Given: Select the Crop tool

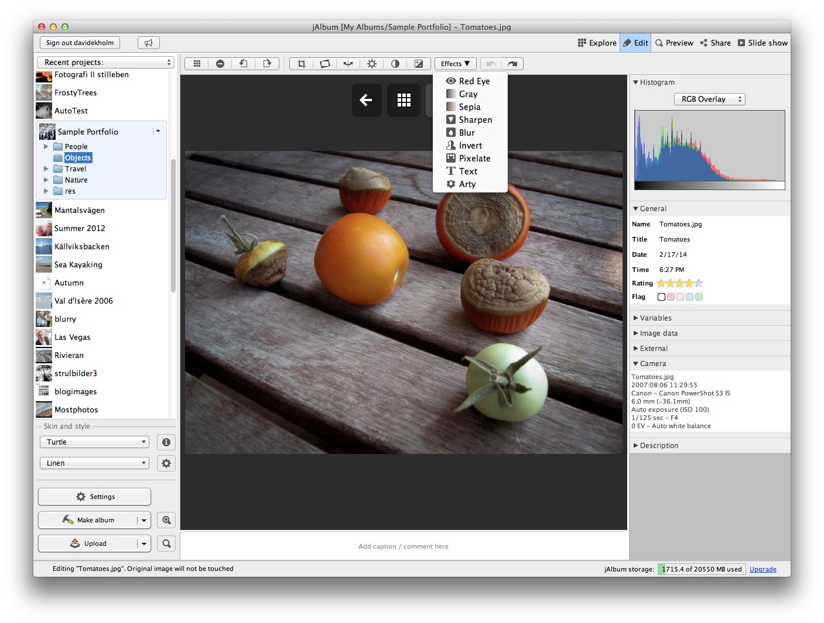Looking at the screenshot, I should coord(302,64).
